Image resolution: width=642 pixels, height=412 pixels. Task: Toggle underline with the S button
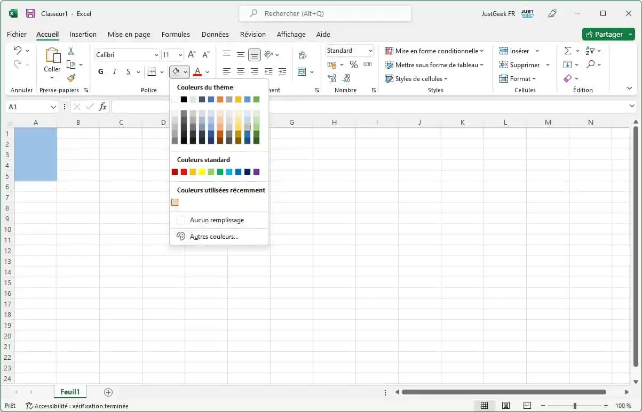click(128, 71)
